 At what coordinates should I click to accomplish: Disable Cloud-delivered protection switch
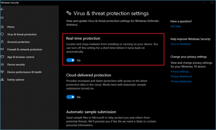pyautogui.click(x=70, y=97)
